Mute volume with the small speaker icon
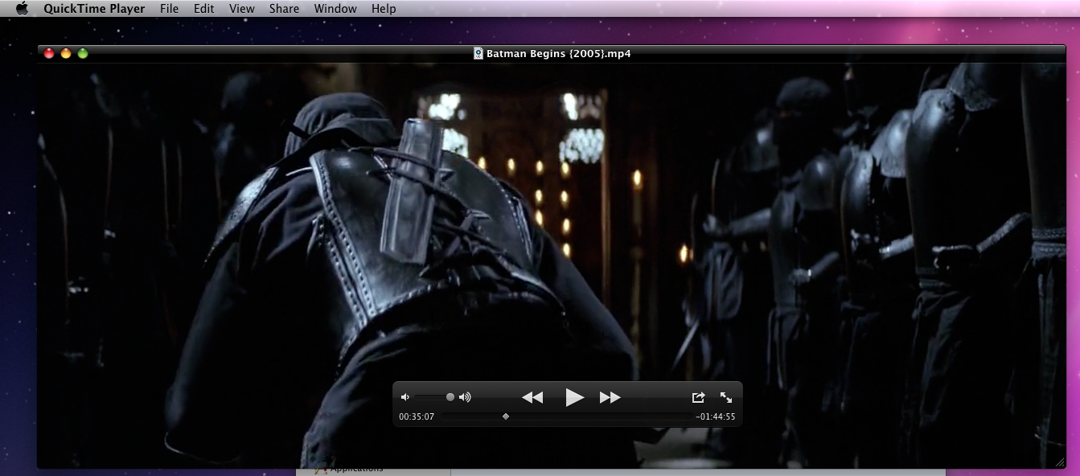1080x476 pixels. (405, 397)
